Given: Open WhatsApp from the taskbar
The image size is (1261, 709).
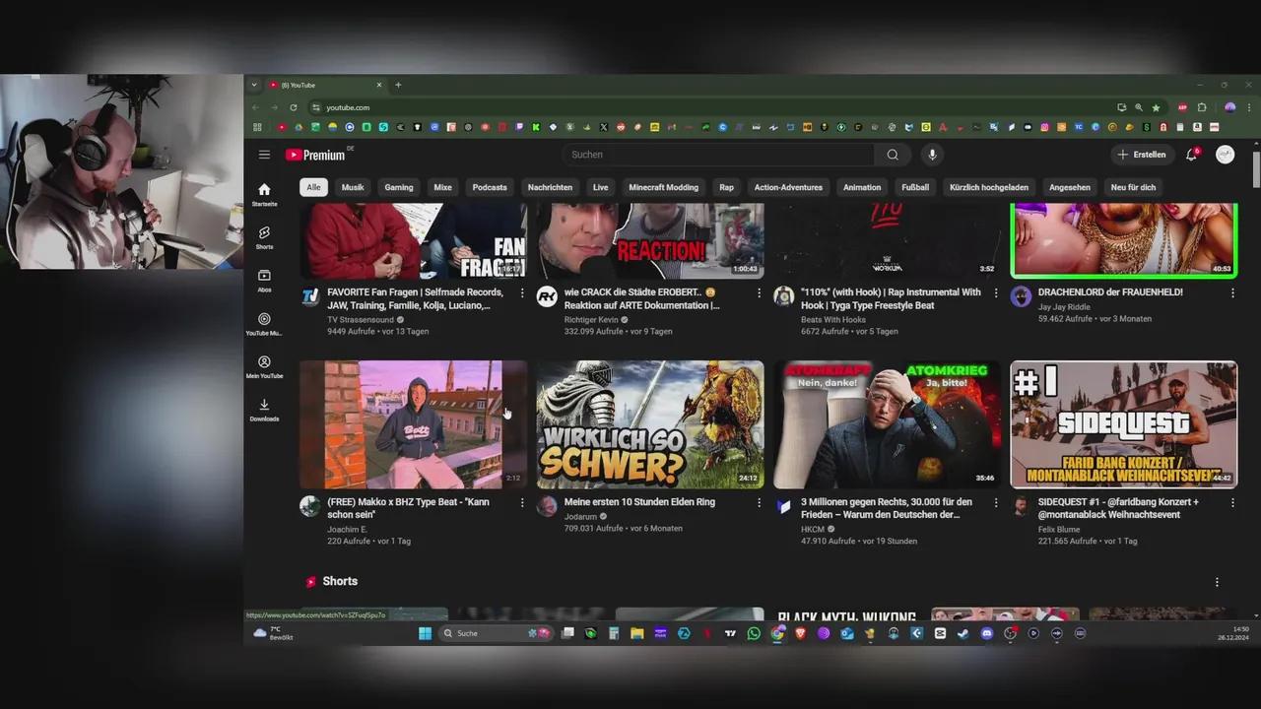Looking at the screenshot, I should [x=754, y=633].
